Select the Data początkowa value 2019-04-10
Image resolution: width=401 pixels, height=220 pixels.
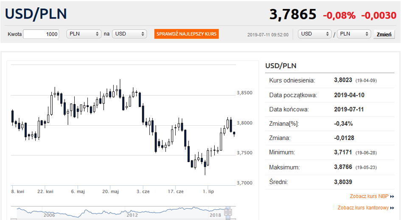tap(349, 95)
